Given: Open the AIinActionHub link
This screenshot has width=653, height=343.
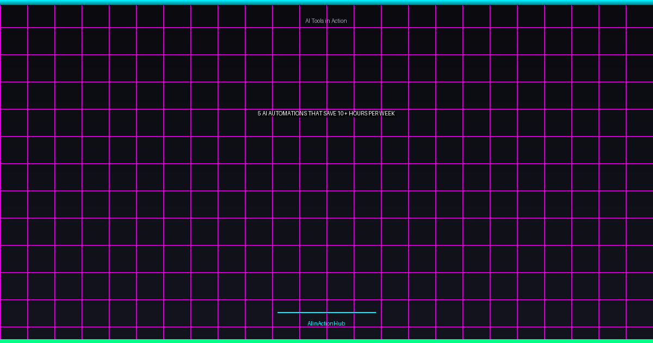Looking at the screenshot, I should [x=326, y=323].
